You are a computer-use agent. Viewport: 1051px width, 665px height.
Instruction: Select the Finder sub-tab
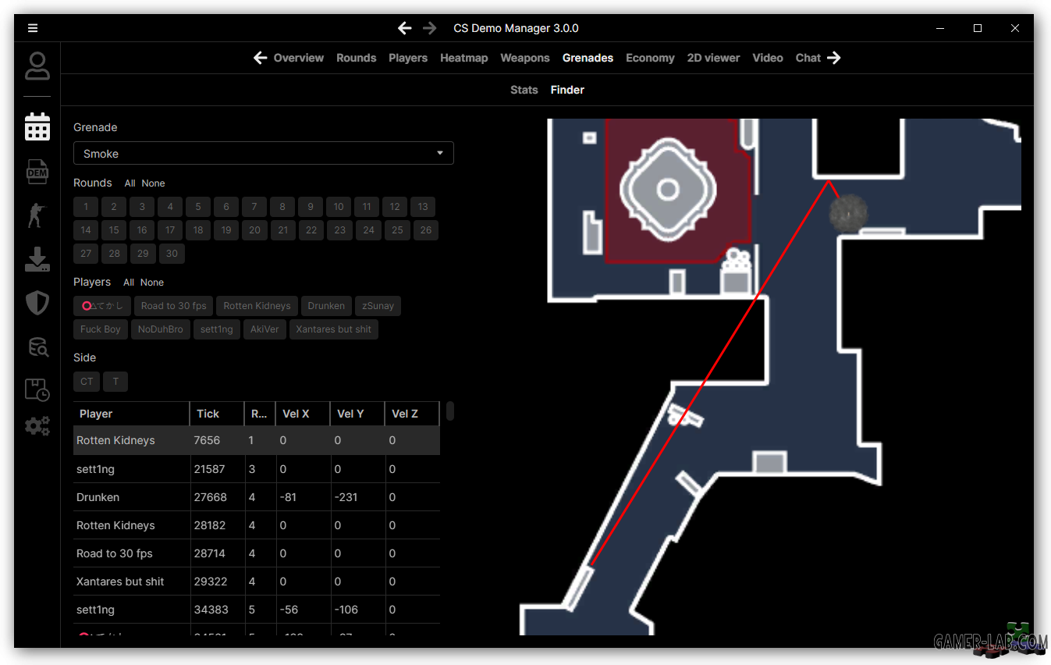coord(567,90)
